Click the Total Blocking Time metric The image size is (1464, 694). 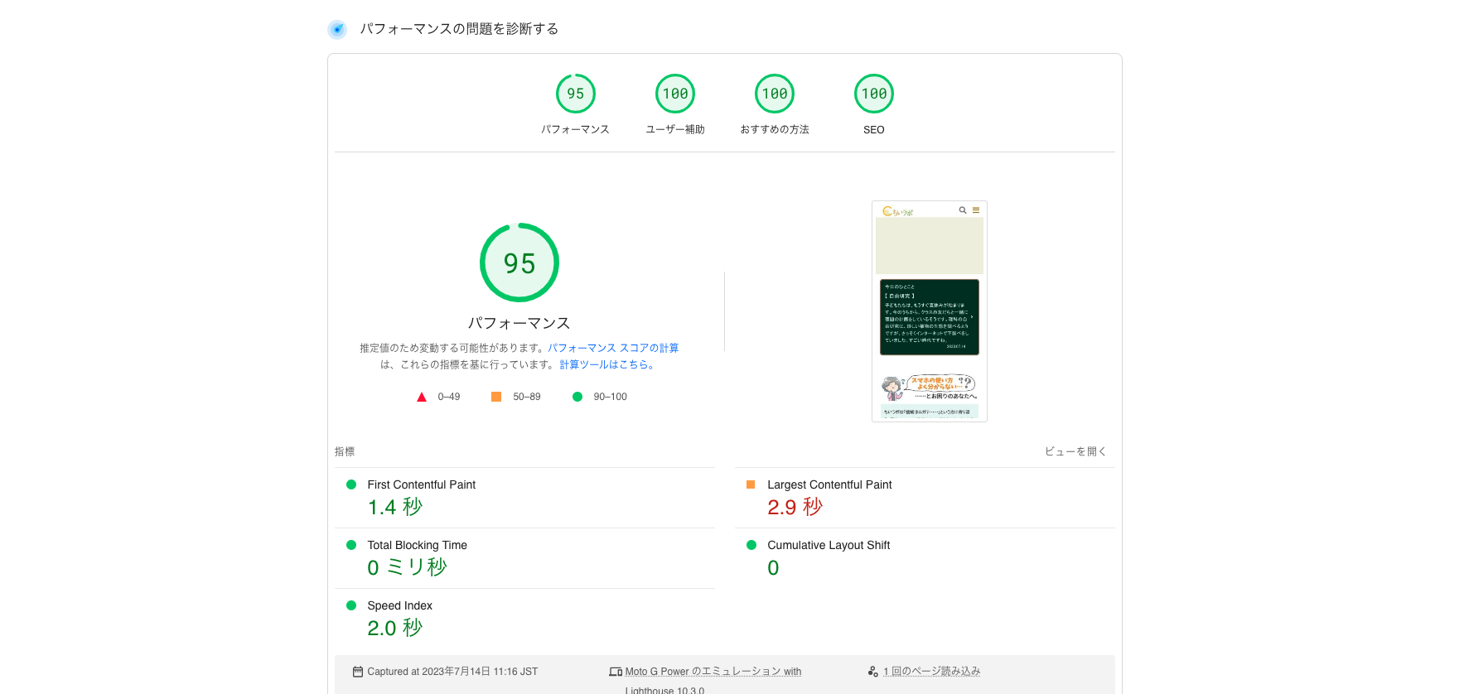coord(417,545)
